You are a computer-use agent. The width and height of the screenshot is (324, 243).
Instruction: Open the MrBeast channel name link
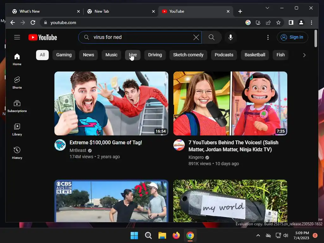tap(78, 150)
